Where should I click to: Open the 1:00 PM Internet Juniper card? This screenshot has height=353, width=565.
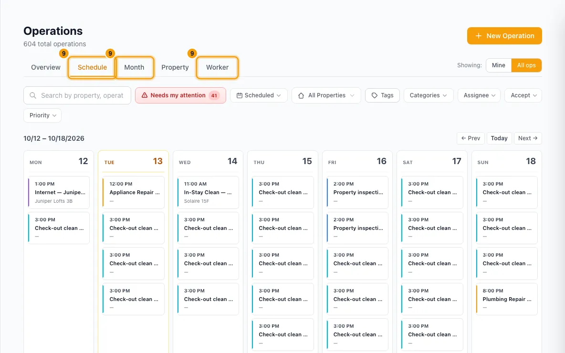tap(59, 192)
